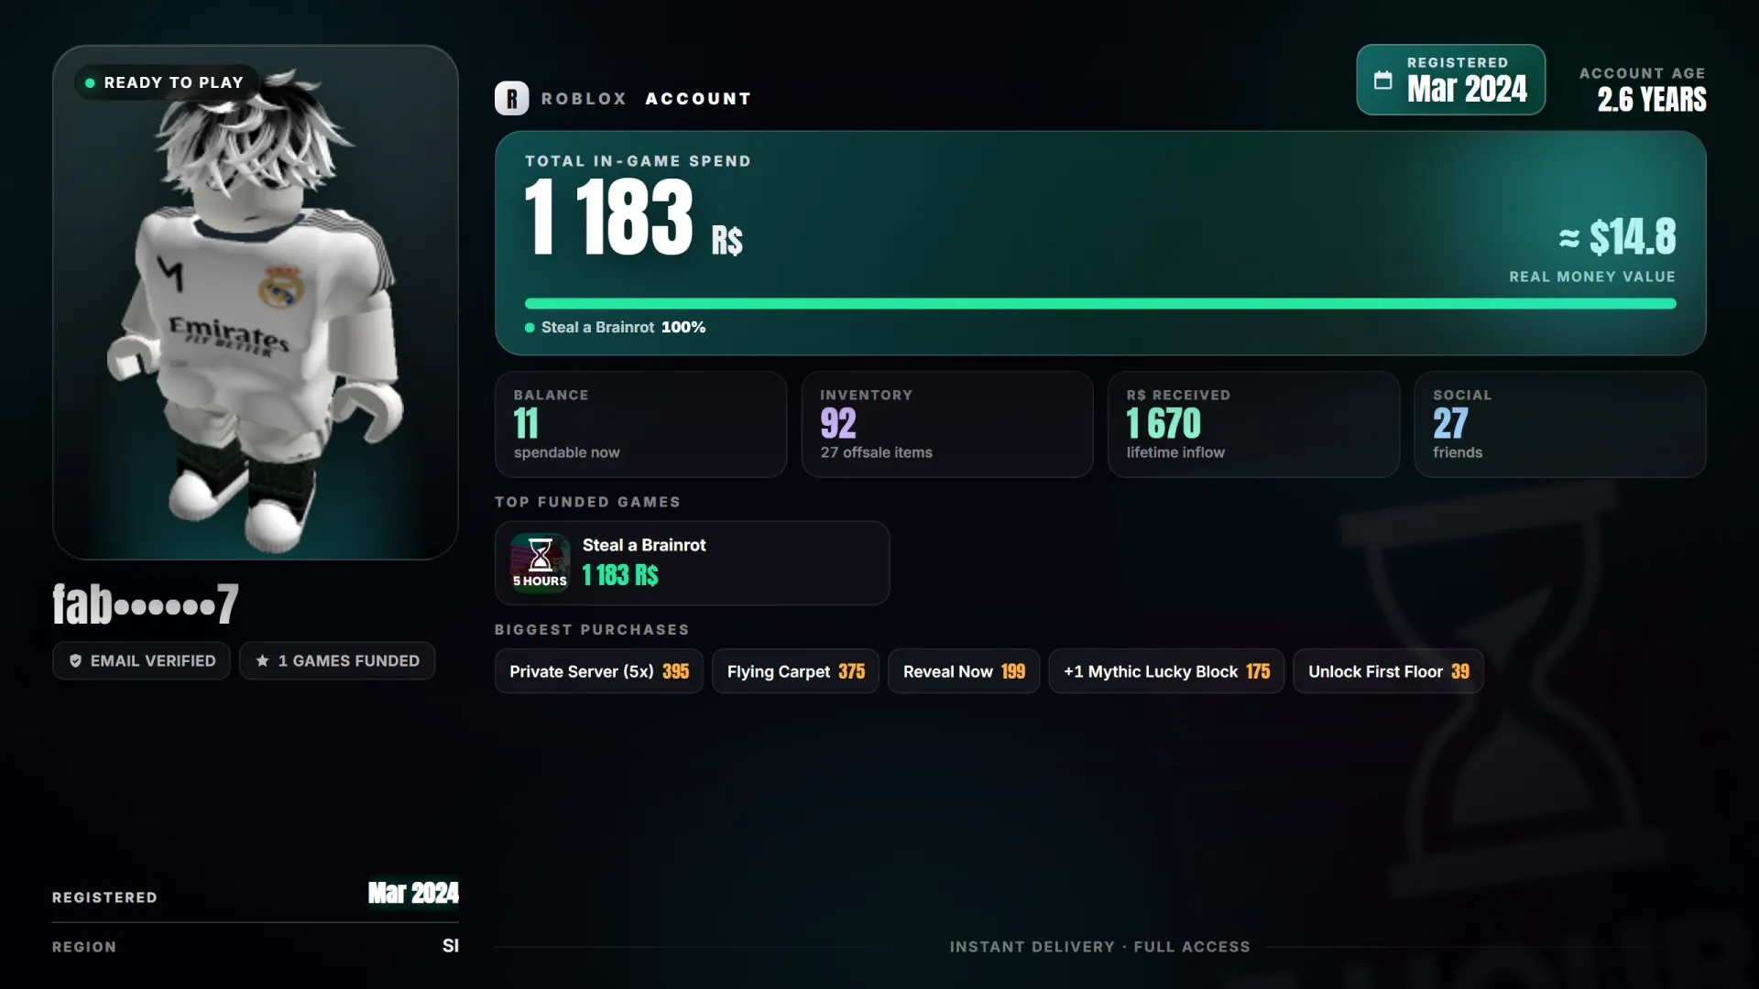The height and width of the screenshot is (989, 1759).
Task: Click the Steal a Brainrot funded game card
Action: coord(692,563)
